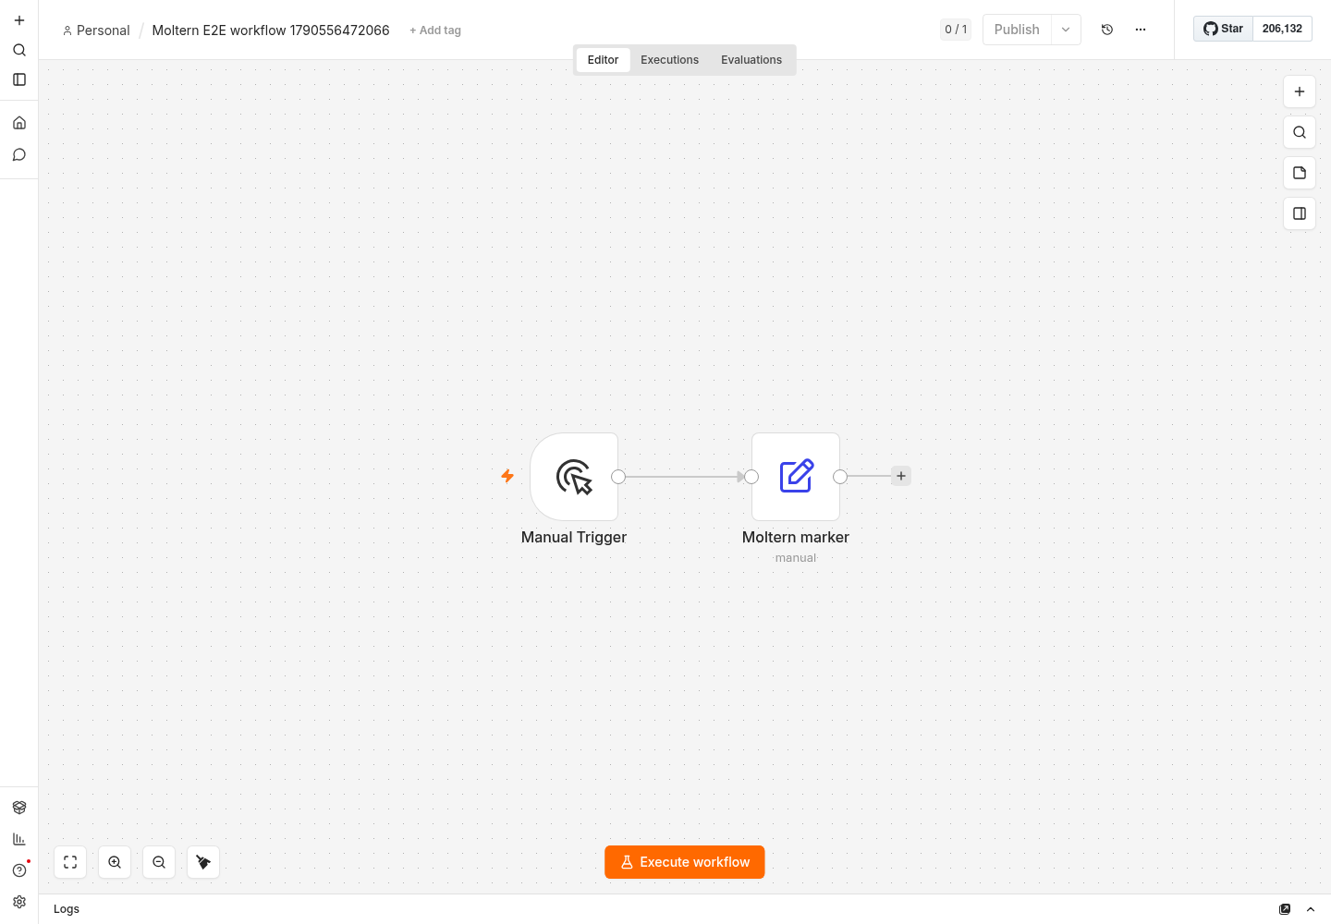The height and width of the screenshot is (924, 1331).
Task: Click the workflow name Moltern E2E workflow
Action: coord(271,30)
